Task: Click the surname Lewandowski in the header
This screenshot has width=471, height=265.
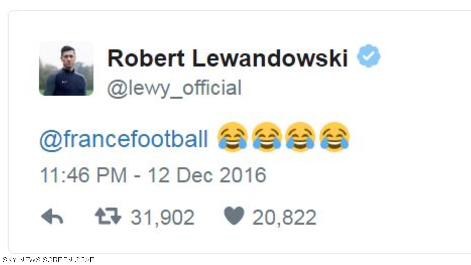Action: pyautogui.click(x=270, y=58)
